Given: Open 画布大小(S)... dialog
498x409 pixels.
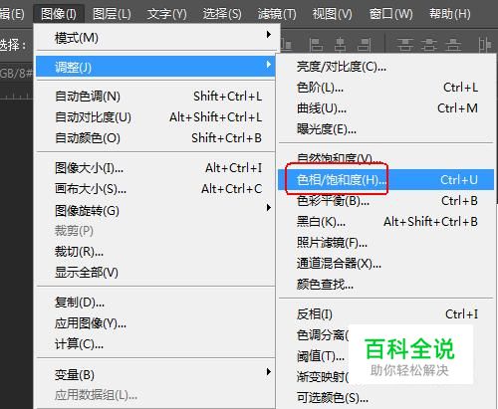Looking at the screenshot, I should 155,189.
